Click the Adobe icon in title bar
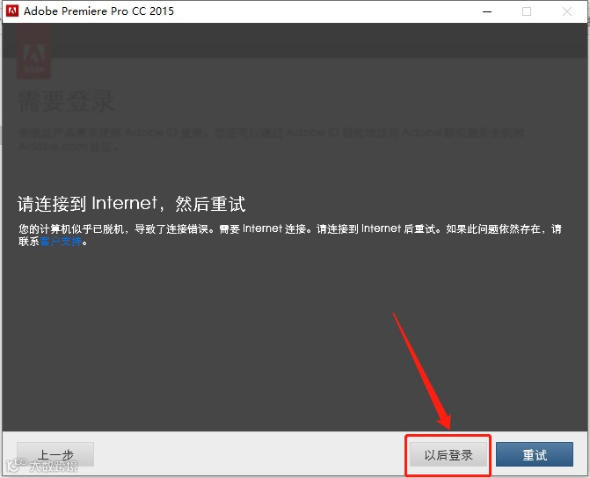Screen dimensions: 590x478 tap(12, 11)
